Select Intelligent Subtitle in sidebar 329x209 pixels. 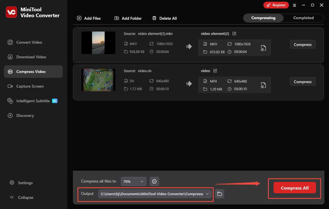[33, 101]
